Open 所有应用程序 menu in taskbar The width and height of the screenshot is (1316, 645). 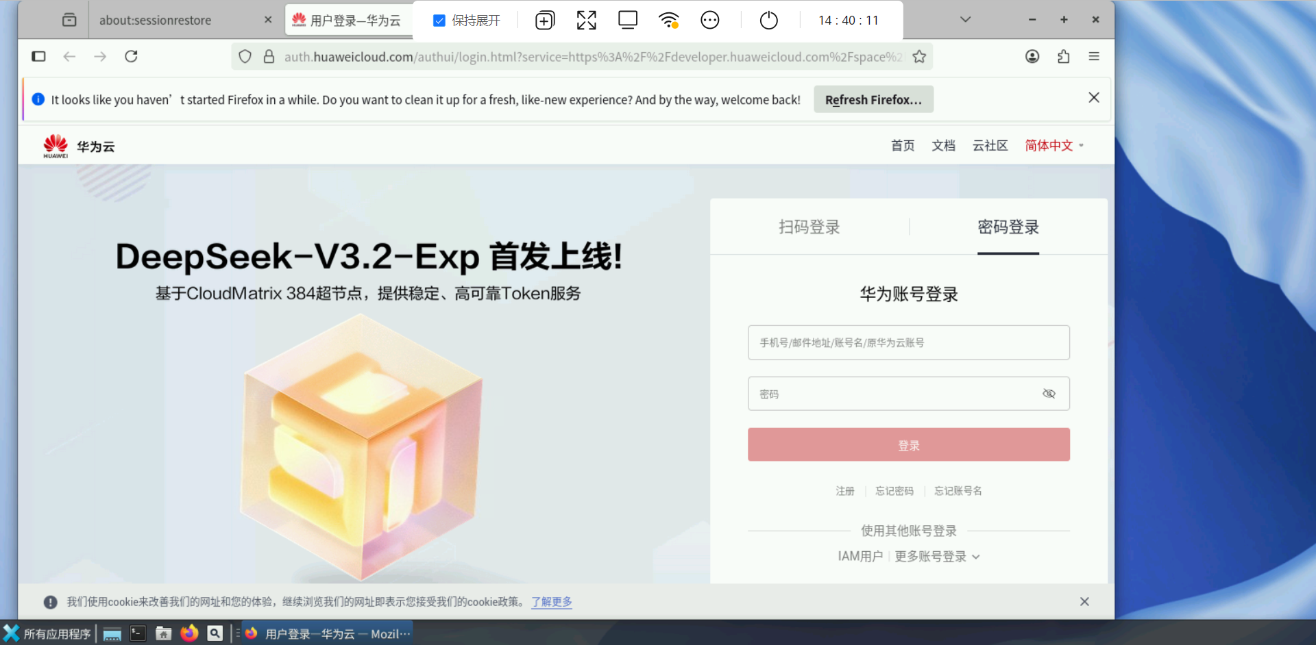click(x=47, y=633)
